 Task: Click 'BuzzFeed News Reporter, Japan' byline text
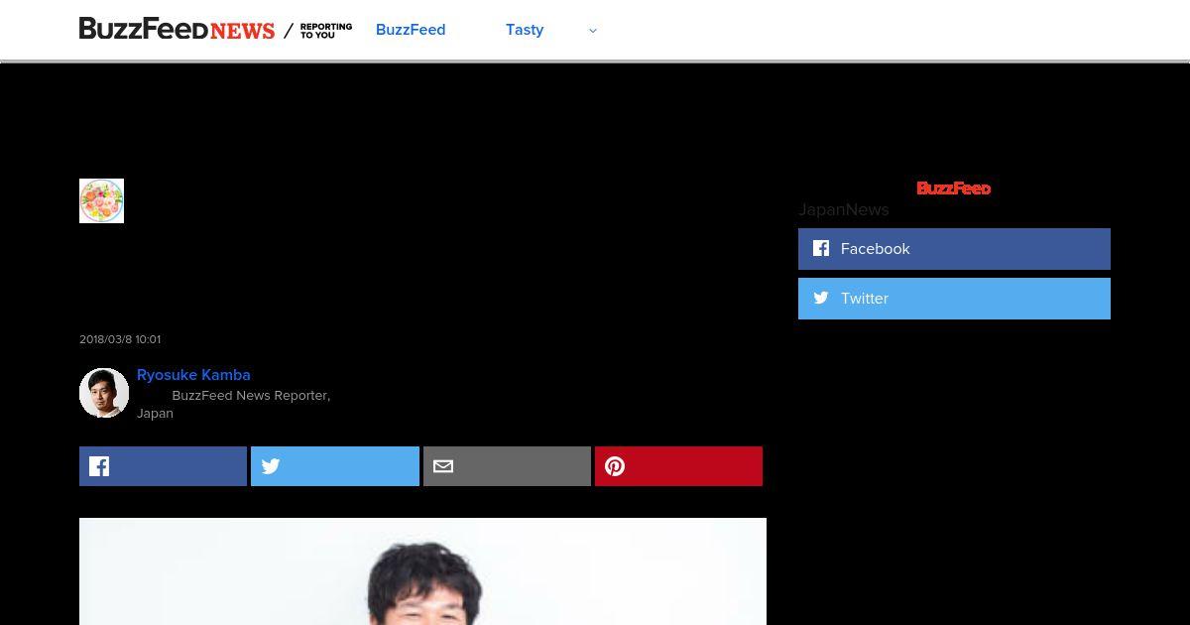coord(234,404)
